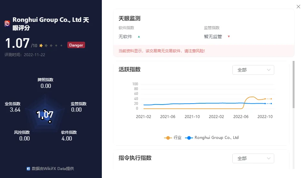Click the 2022-10 label on chart axis
This screenshot has height=178, width=301.
[265, 117]
